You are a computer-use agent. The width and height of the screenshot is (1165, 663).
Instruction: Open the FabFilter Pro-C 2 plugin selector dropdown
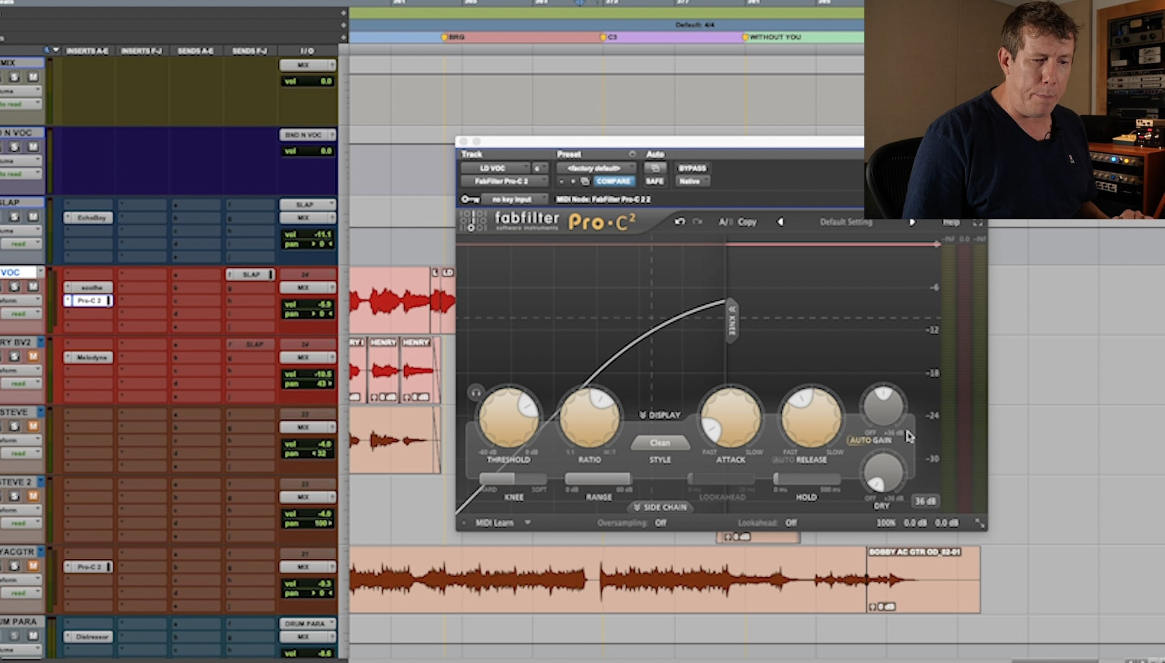pos(504,181)
